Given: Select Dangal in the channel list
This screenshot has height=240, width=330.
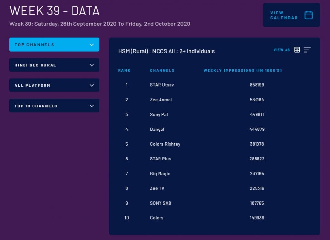Looking at the screenshot, I should pyautogui.click(x=157, y=129).
